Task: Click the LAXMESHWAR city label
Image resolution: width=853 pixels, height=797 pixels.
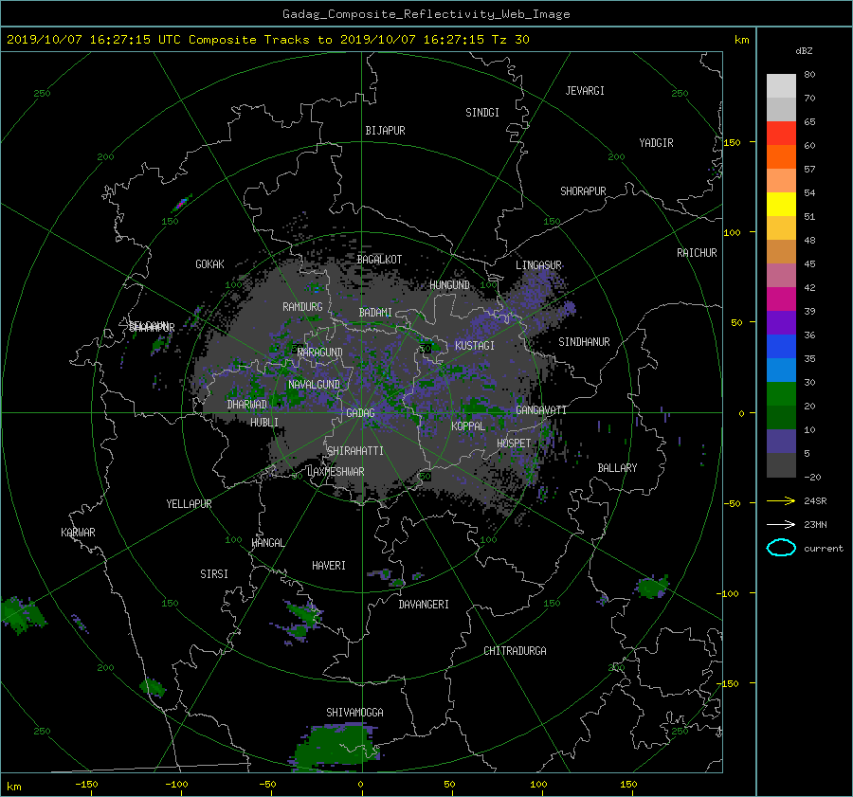Action: (336, 472)
